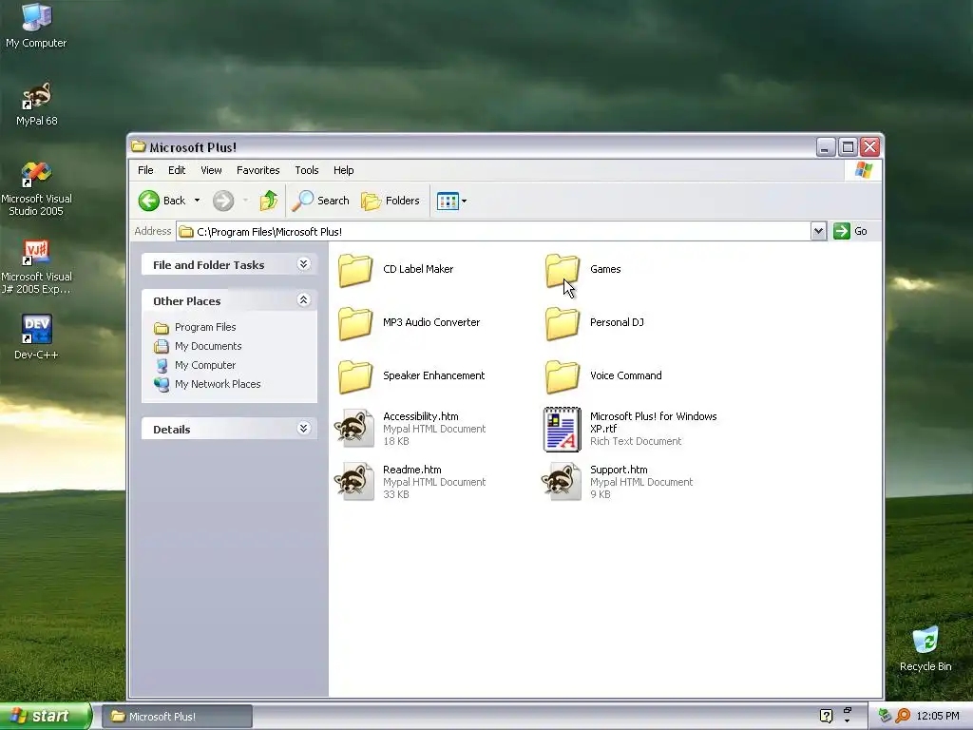The image size is (973, 730).
Task: Expand the Details panel
Action: 303,428
